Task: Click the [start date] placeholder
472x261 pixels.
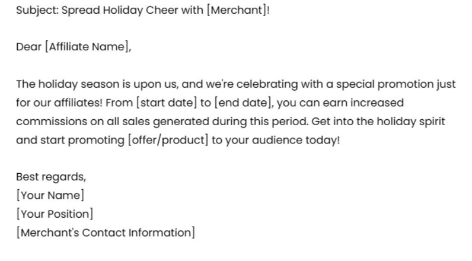Action: 167,103
